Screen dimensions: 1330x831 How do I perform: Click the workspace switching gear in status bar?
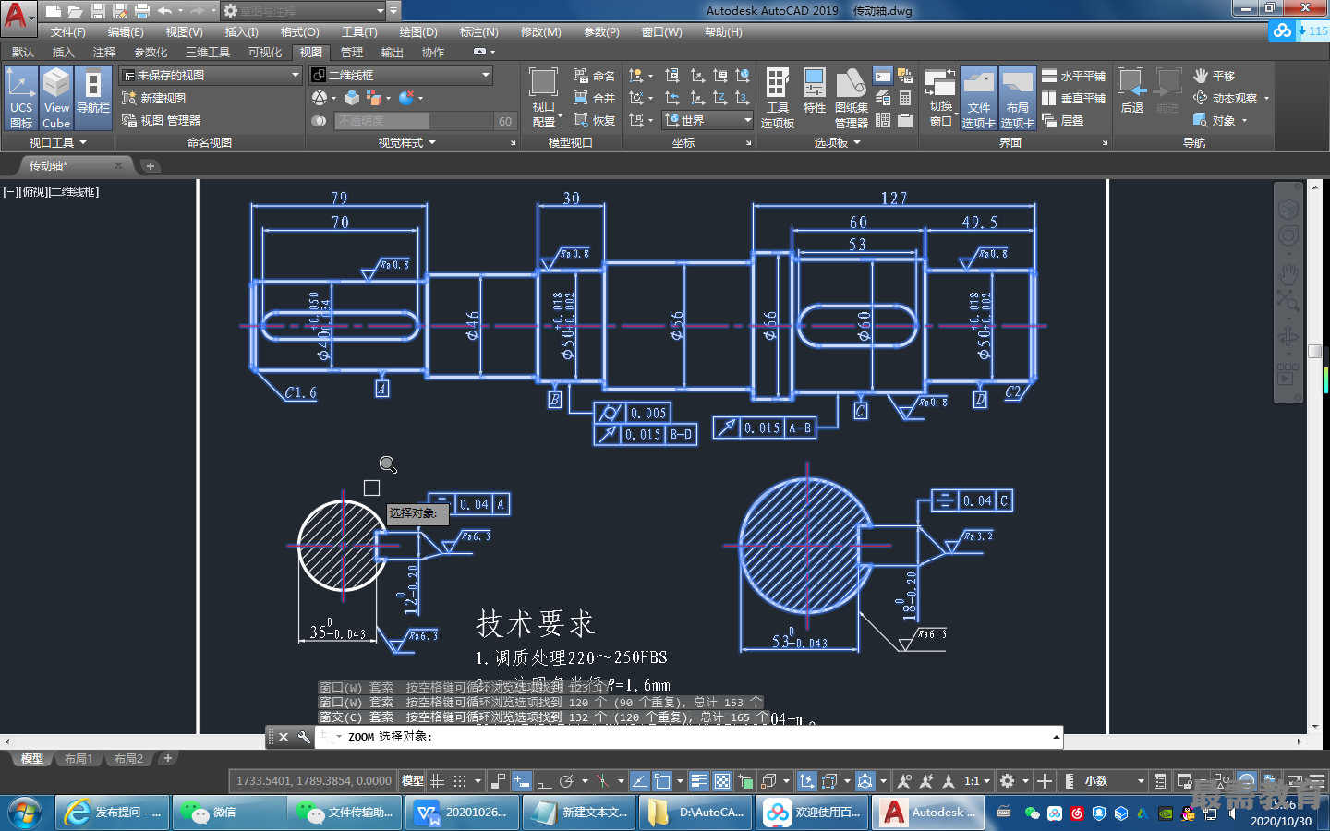1007,781
